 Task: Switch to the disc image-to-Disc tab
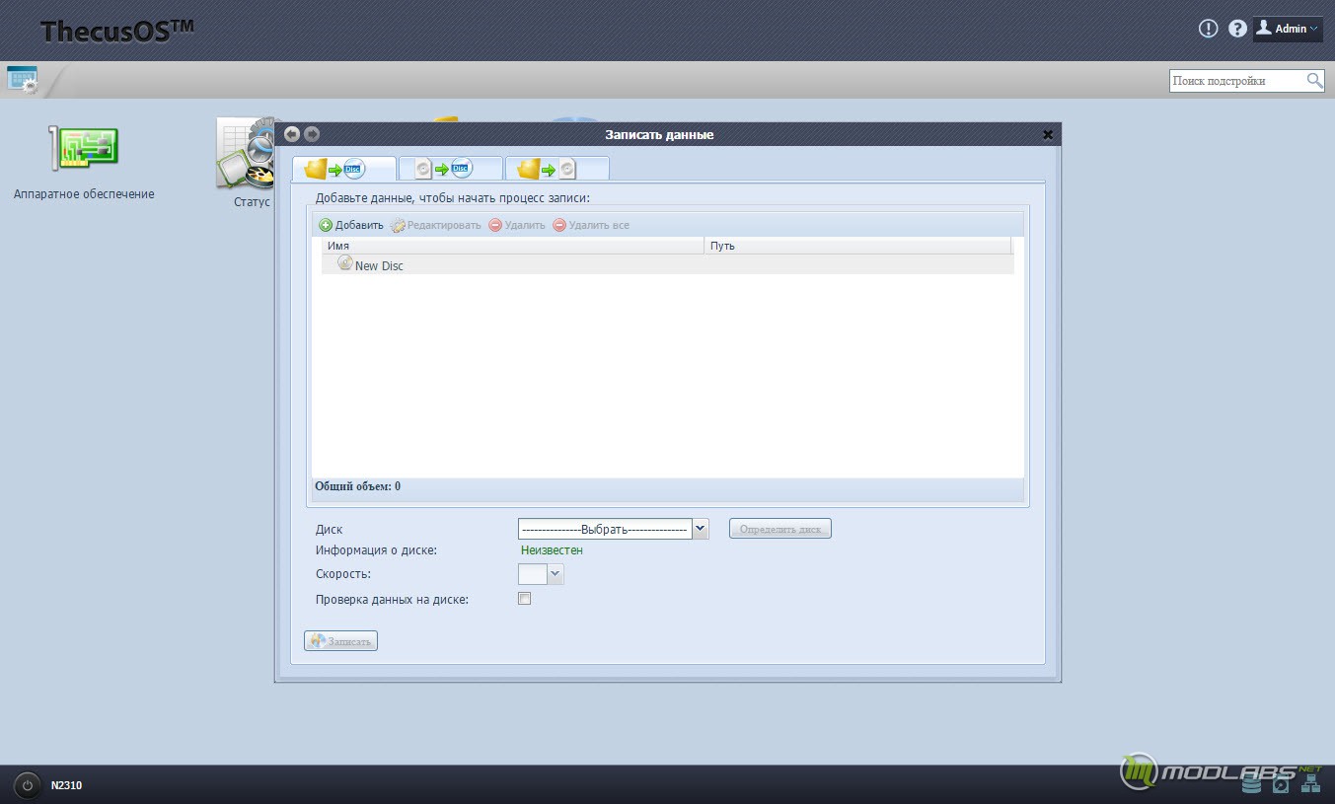451,169
